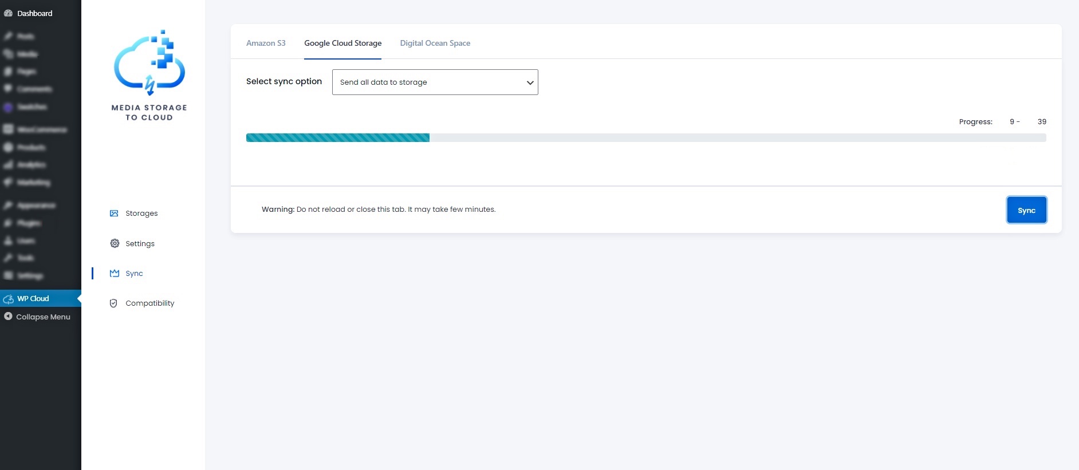Viewport: 1079px width, 470px height.
Task: Expand the sync option chevron arrow
Action: (530, 82)
